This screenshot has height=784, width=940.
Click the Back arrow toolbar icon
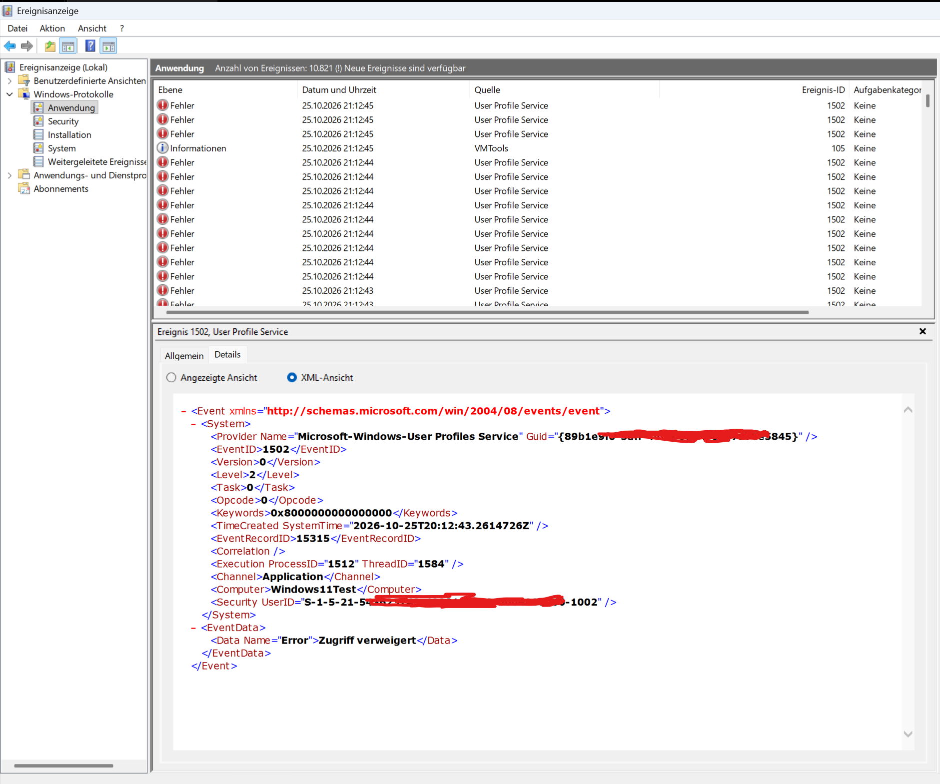[9, 46]
